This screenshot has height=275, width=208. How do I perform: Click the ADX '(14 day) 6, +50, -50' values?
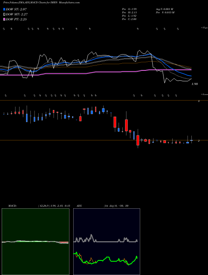click(x=116, y=206)
